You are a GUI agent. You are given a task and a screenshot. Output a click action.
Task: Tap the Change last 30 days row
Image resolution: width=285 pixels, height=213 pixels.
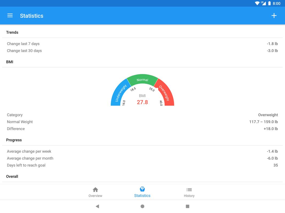pos(142,51)
